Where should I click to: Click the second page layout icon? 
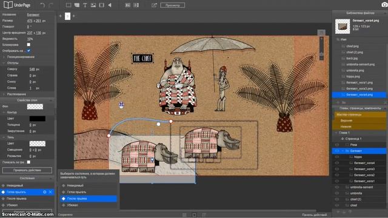pos(136,5)
